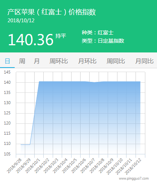Click the x-axis date 2018/9/29
The height and width of the screenshot is (183, 157).
[x=23, y=166]
